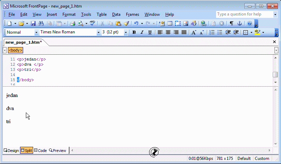
Task: Click the Format Painter brush icon
Action: point(126,23)
